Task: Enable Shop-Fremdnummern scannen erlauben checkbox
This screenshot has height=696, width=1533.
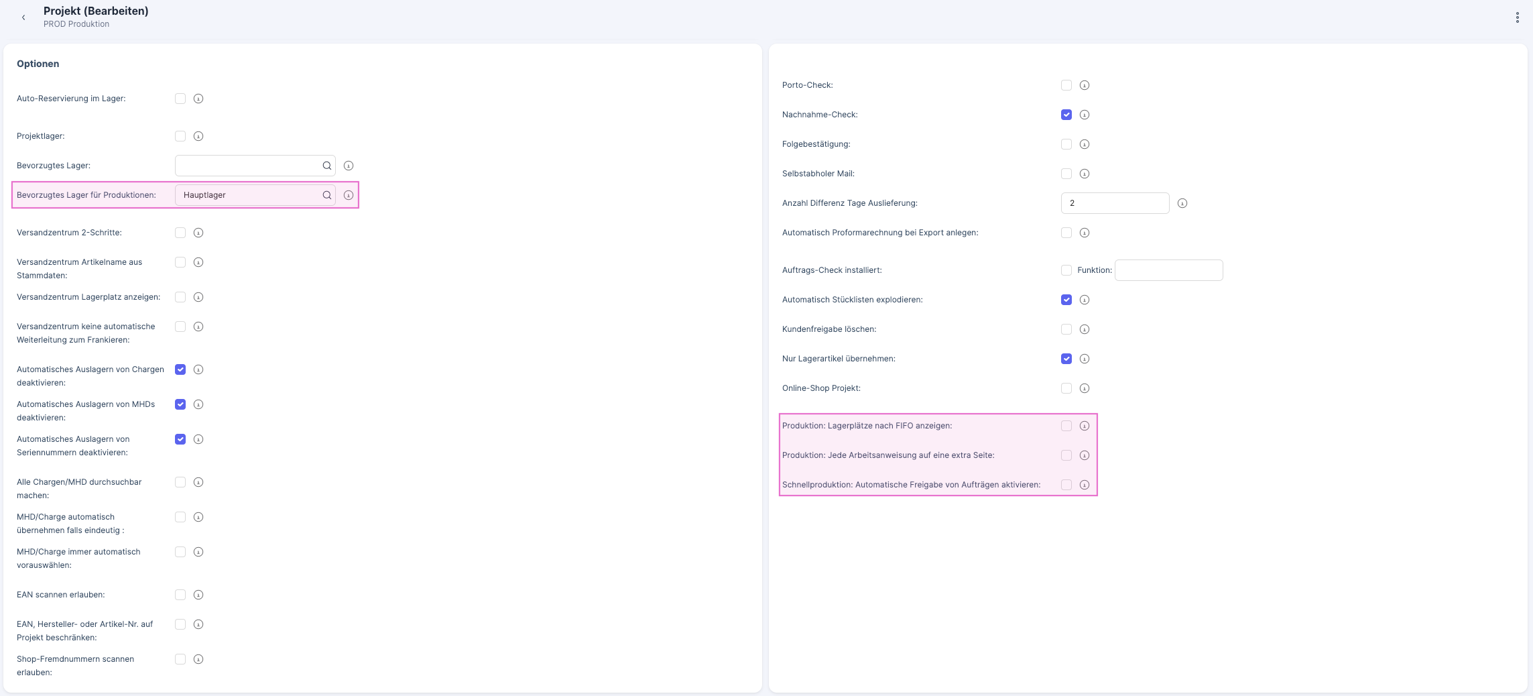Action: click(180, 659)
